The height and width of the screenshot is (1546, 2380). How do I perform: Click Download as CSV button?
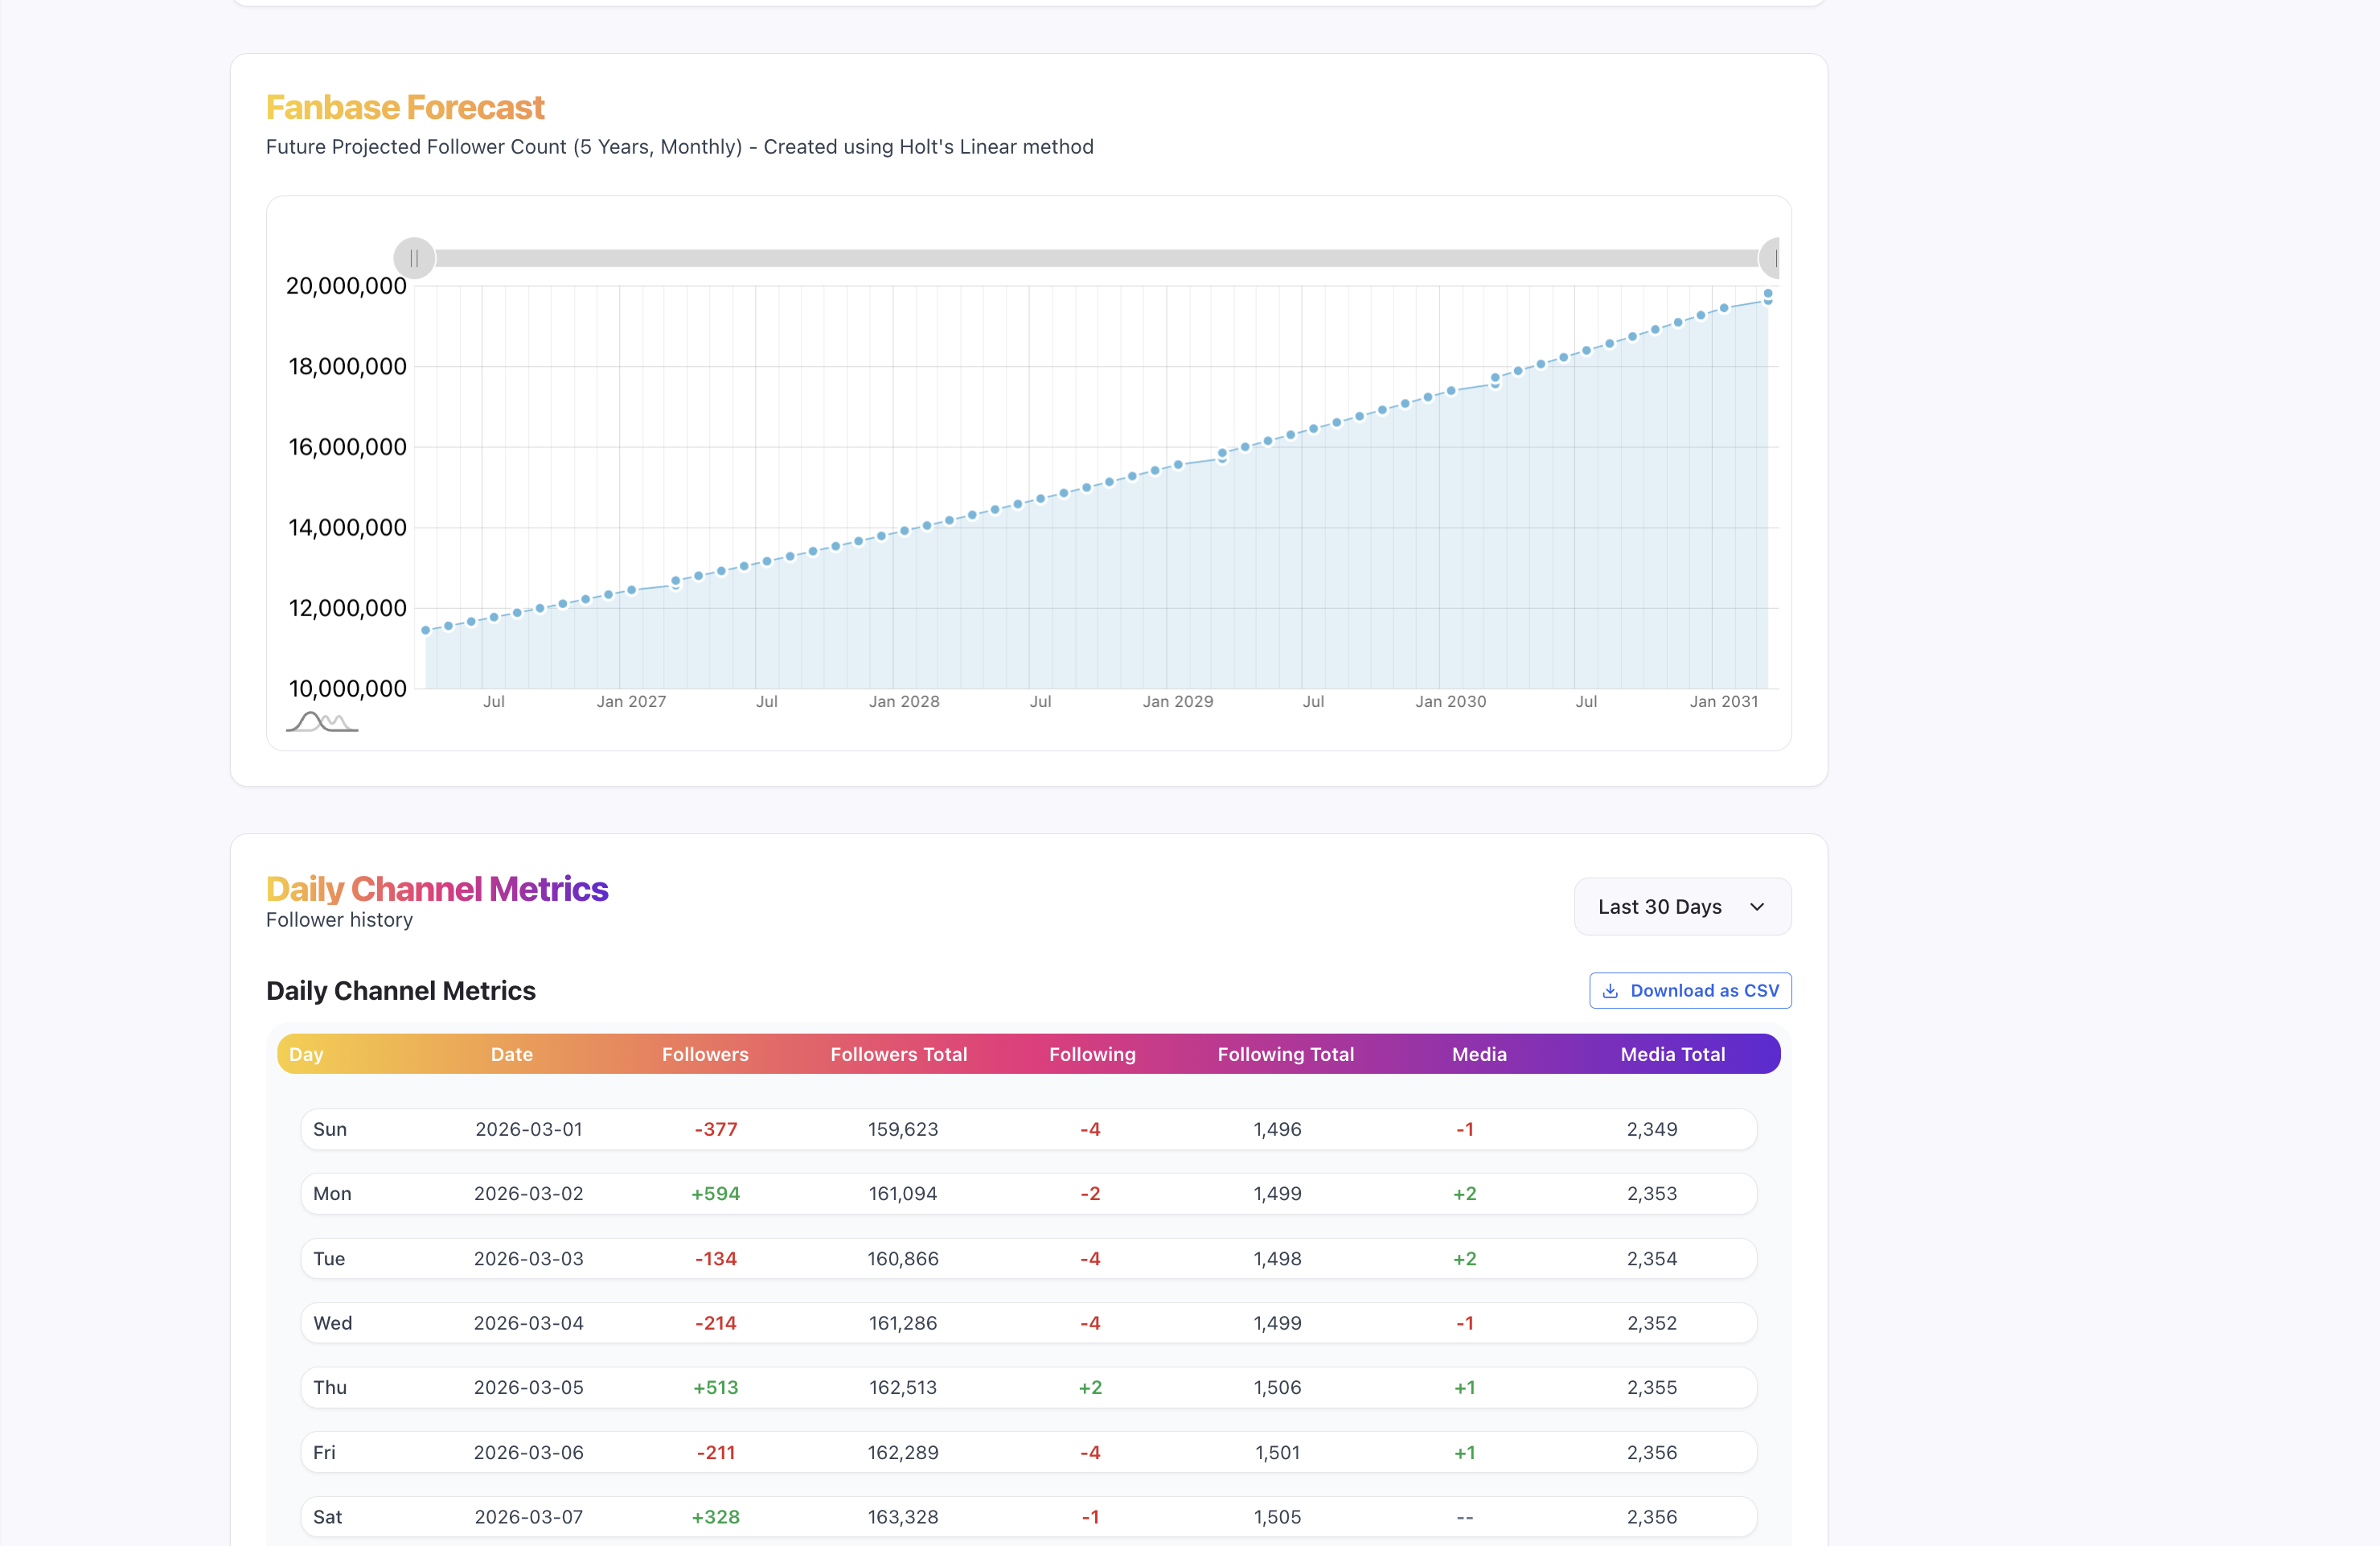click(1690, 991)
